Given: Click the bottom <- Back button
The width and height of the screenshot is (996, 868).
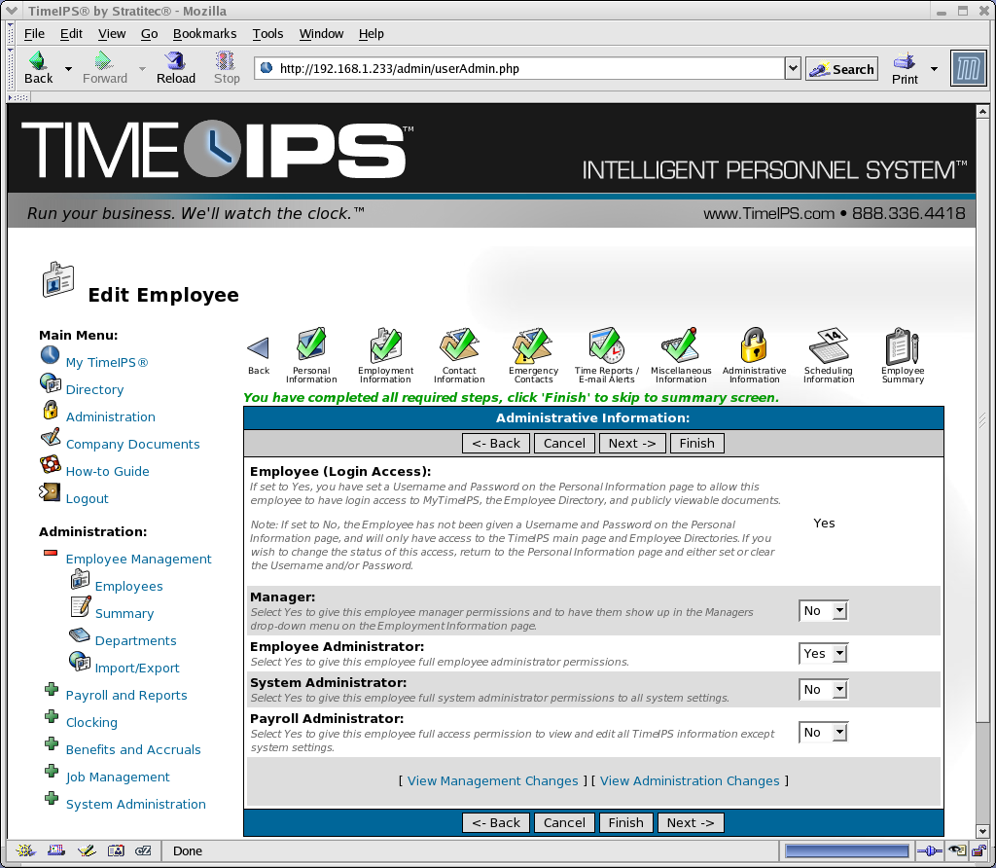Looking at the screenshot, I should 496,822.
